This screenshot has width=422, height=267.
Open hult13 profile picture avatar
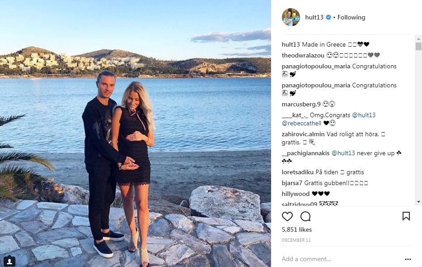tap(291, 17)
